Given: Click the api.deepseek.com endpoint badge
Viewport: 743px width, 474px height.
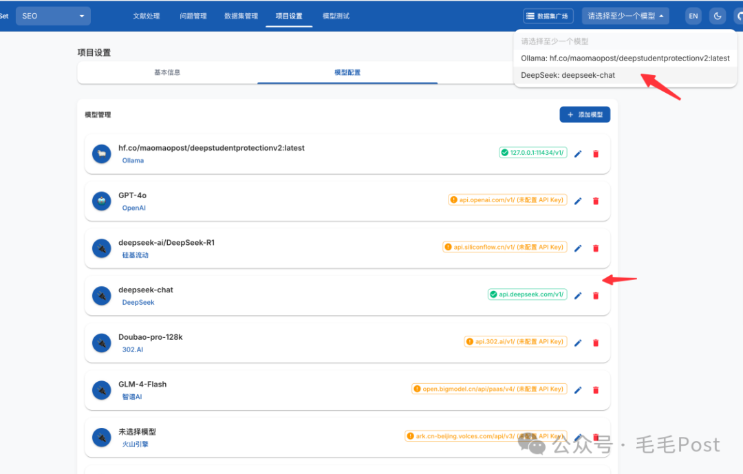Looking at the screenshot, I should (x=527, y=294).
